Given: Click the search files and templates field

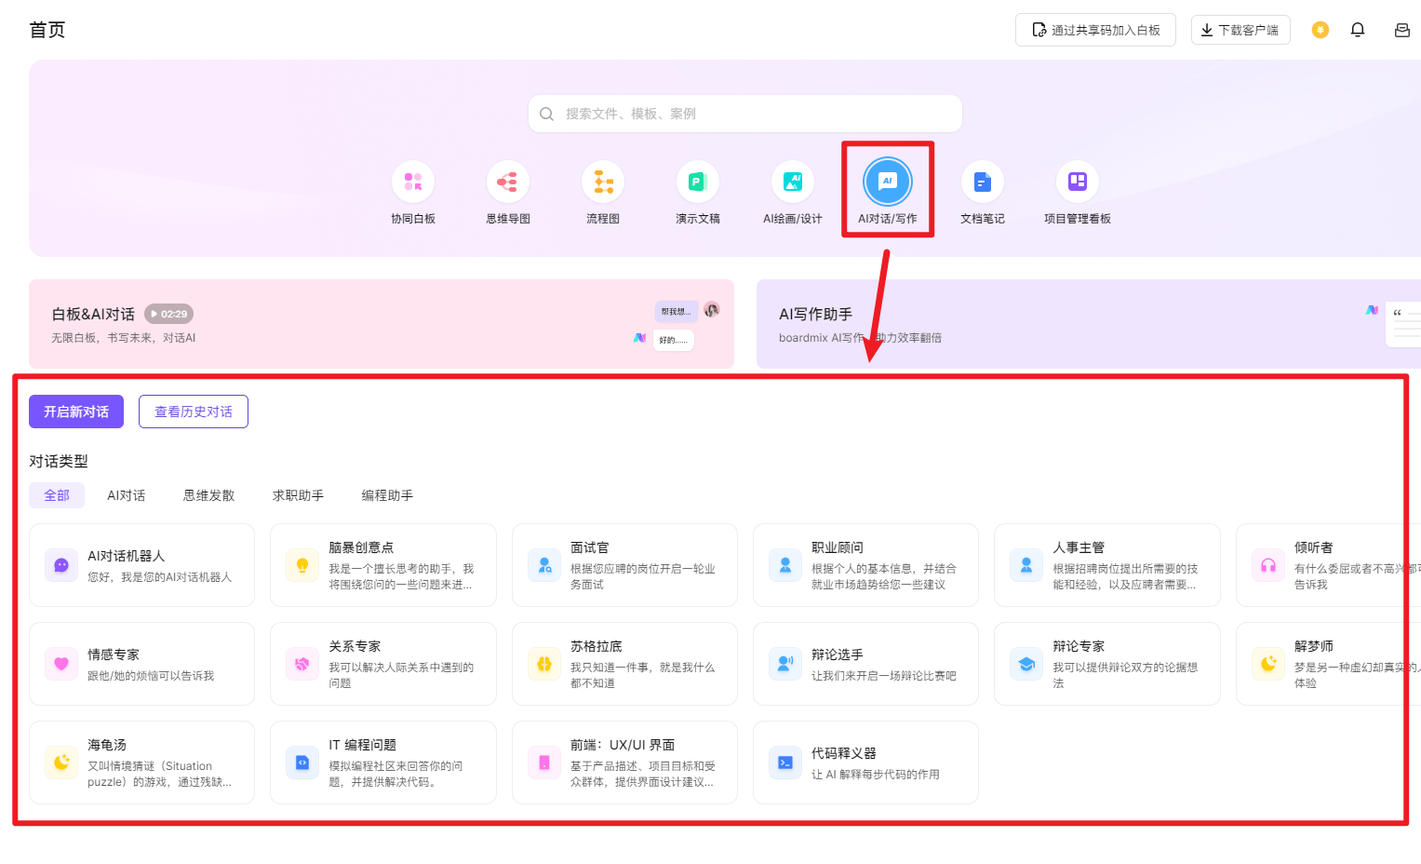Looking at the screenshot, I should 744,114.
